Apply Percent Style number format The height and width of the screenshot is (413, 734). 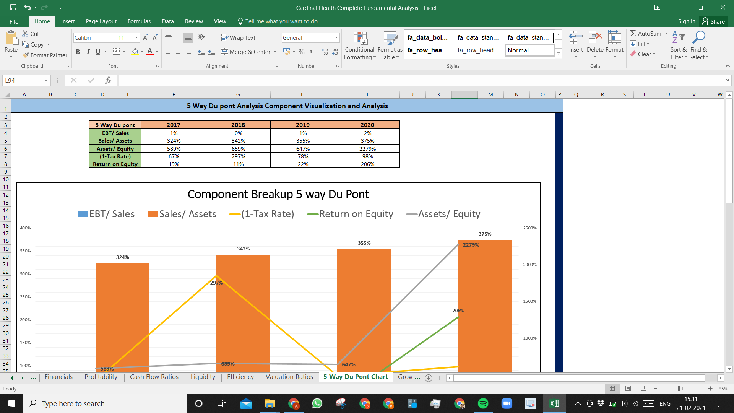pos(302,52)
